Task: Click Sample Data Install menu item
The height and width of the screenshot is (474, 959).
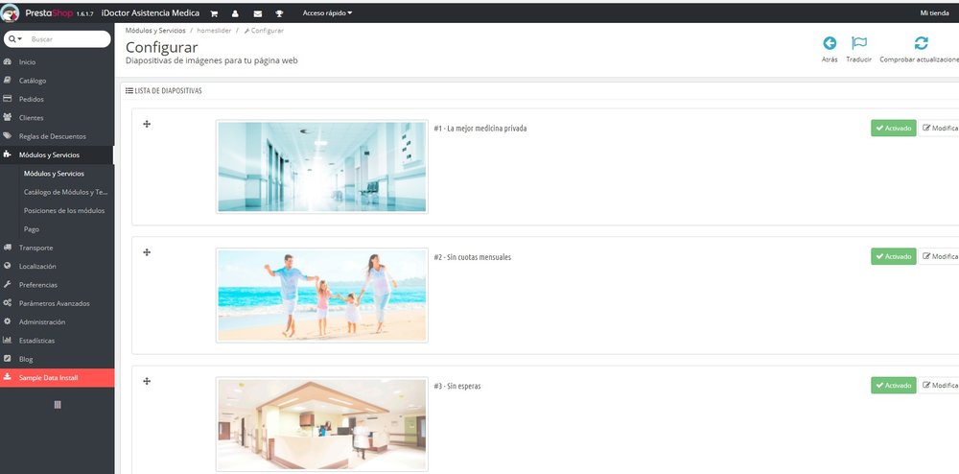Action: (x=57, y=377)
